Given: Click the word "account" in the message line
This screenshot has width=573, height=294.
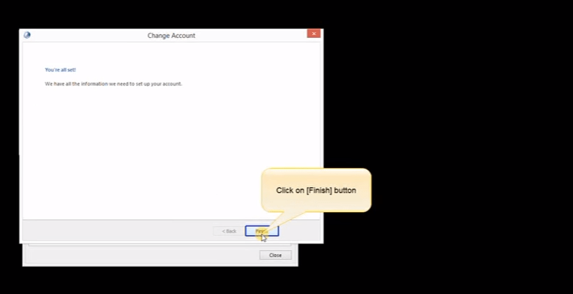Looking at the screenshot, I should pos(172,84).
